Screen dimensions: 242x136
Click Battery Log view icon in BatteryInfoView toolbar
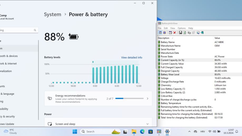coord(165,33)
